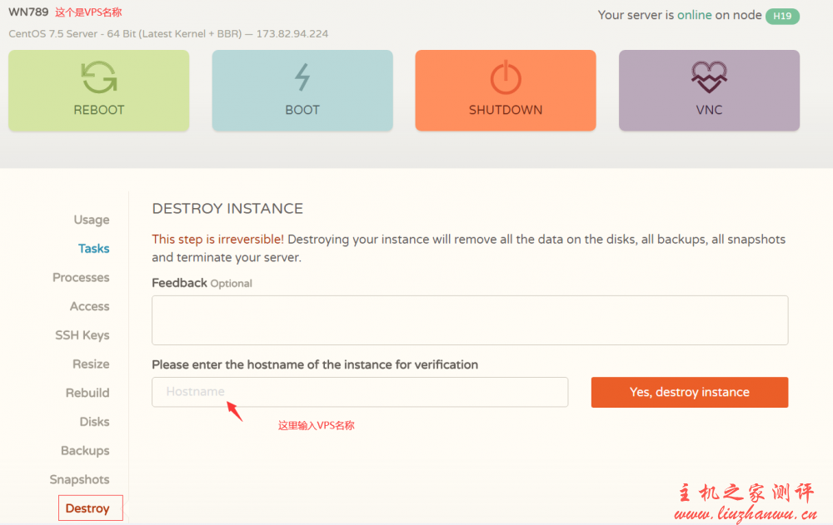Open SSH Keys settings
Screen dimensions: 833x525
pyautogui.click(x=82, y=335)
